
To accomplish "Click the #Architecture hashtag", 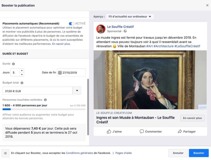I will coord(163,46).
